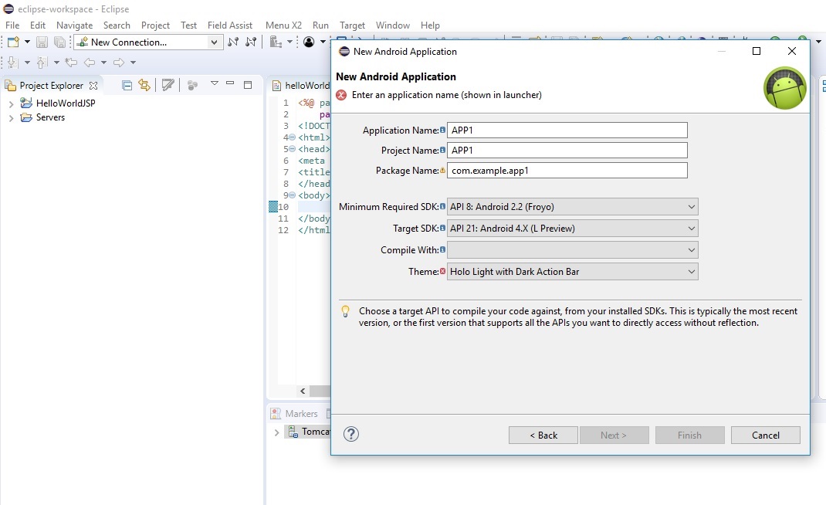This screenshot has height=505, width=826.
Task: Click the focus task icon in Project Explorer
Action: pyautogui.click(x=193, y=86)
